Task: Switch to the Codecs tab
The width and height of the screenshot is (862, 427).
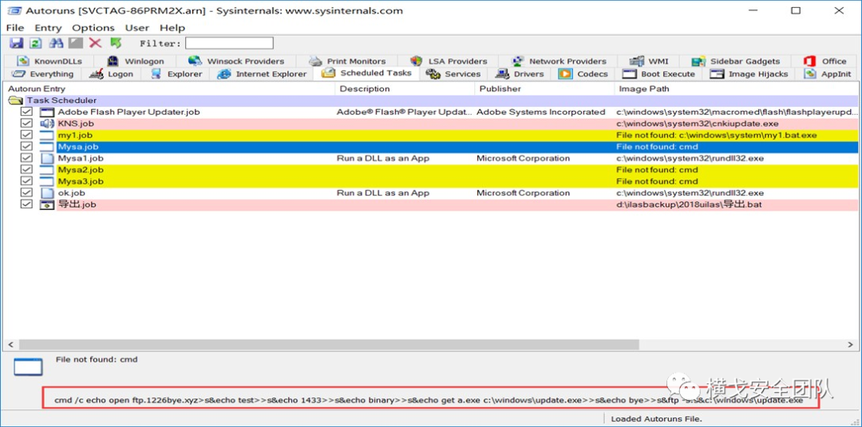Action: pyautogui.click(x=583, y=73)
